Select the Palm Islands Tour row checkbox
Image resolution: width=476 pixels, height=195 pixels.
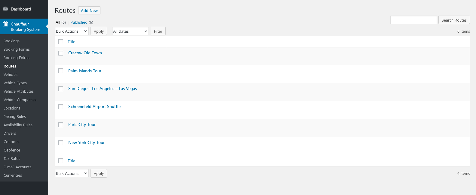click(61, 71)
